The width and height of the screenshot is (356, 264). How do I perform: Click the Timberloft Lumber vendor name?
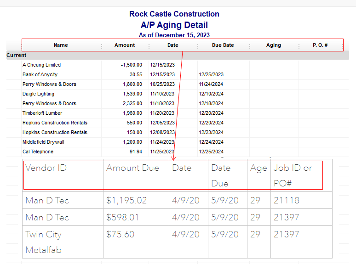click(x=42, y=113)
